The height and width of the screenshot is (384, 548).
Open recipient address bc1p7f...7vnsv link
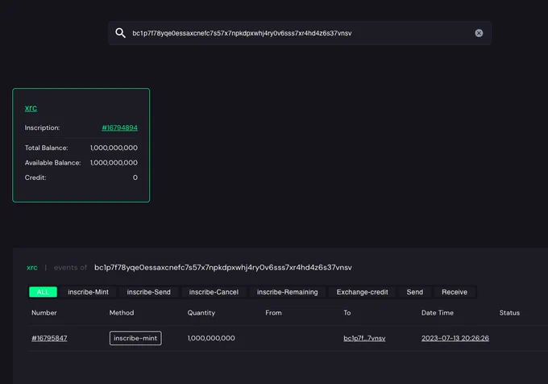364,338
